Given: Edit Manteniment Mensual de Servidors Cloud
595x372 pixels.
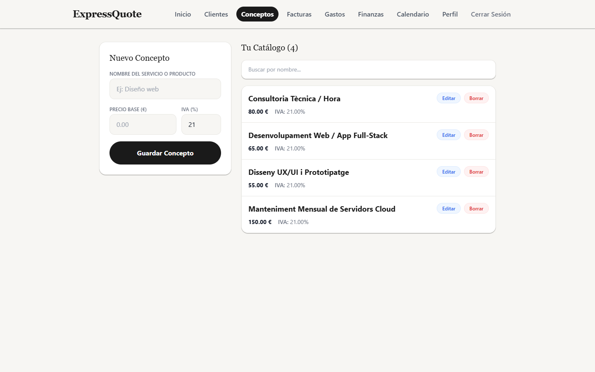Looking at the screenshot, I should [x=449, y=209].
